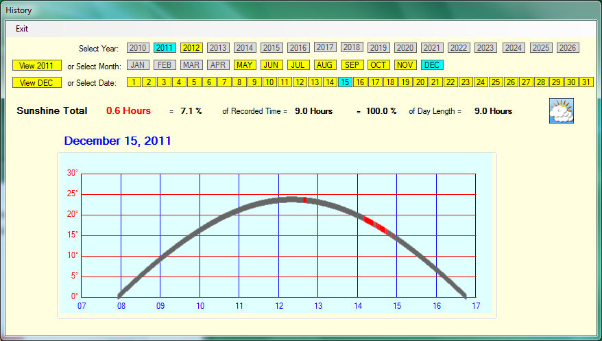
Task: Pick date 24 in the date row
Action: 481,82
